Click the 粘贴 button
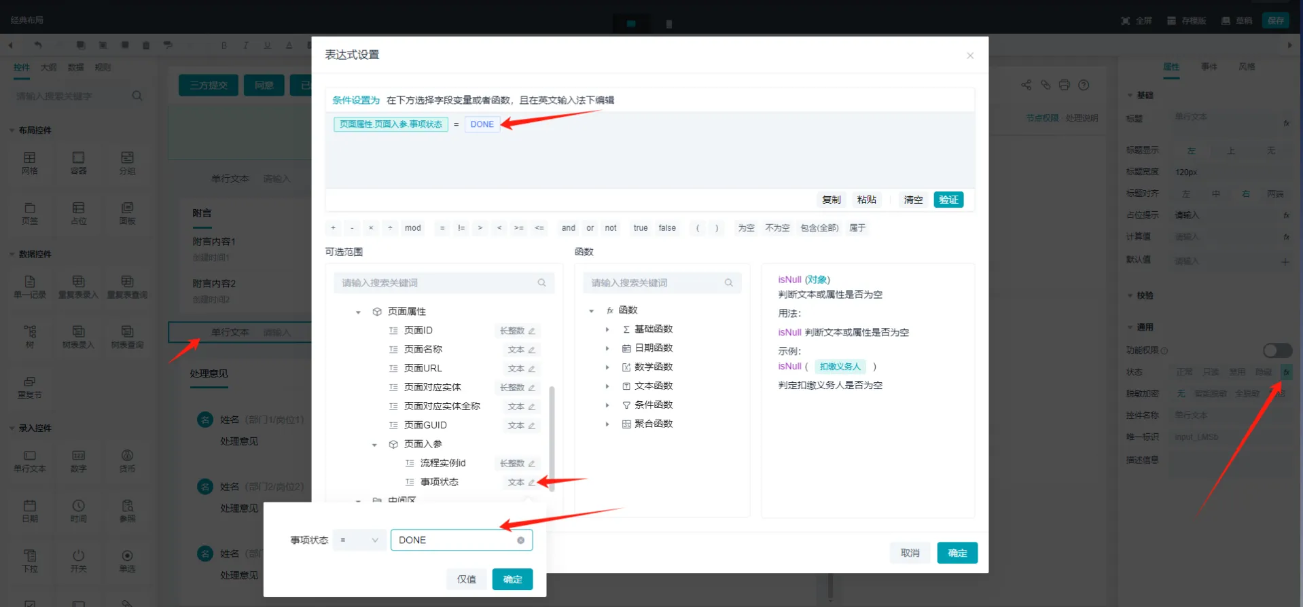 pyautogui.click(x=867, y=200)
